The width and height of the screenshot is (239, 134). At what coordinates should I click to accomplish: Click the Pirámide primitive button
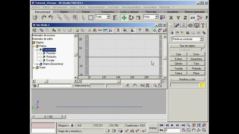196,68
